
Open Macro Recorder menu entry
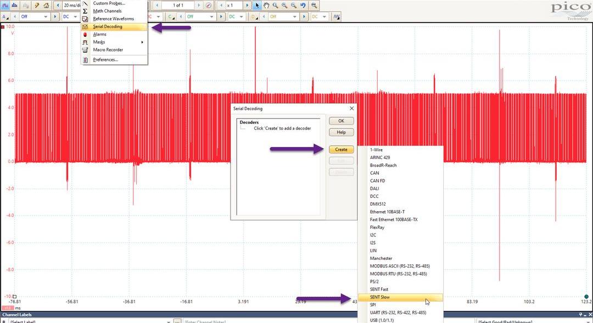click(x=114, y=50)
